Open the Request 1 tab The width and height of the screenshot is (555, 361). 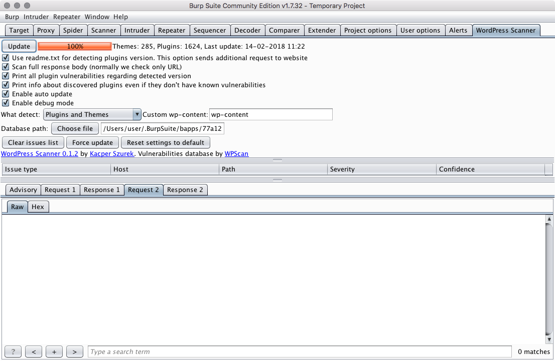[x=60, y=190]
